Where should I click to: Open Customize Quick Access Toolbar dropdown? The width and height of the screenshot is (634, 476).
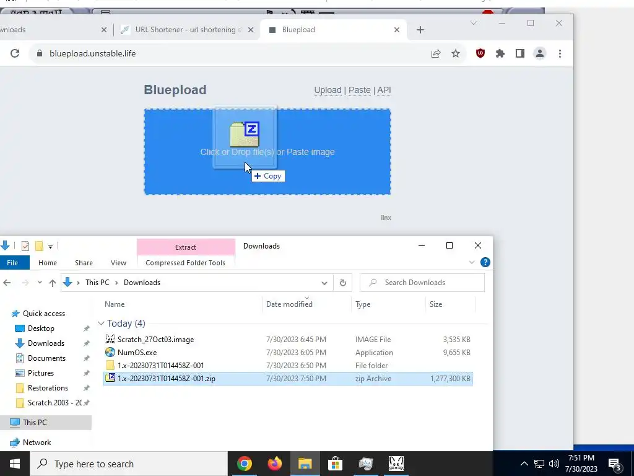(x=50, y=246)
